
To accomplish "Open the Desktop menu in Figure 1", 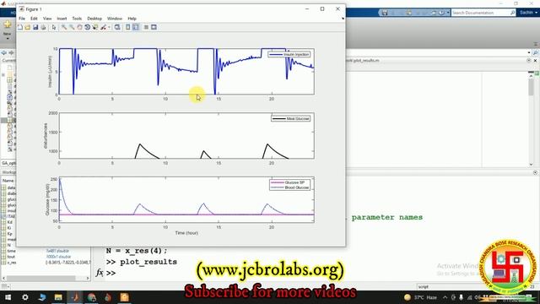I will [94, 19].
